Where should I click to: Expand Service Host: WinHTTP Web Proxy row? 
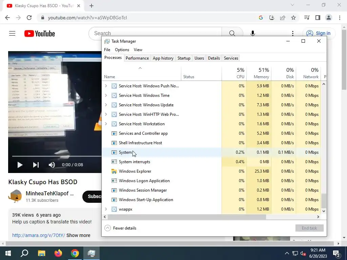[x=106, y=114]
